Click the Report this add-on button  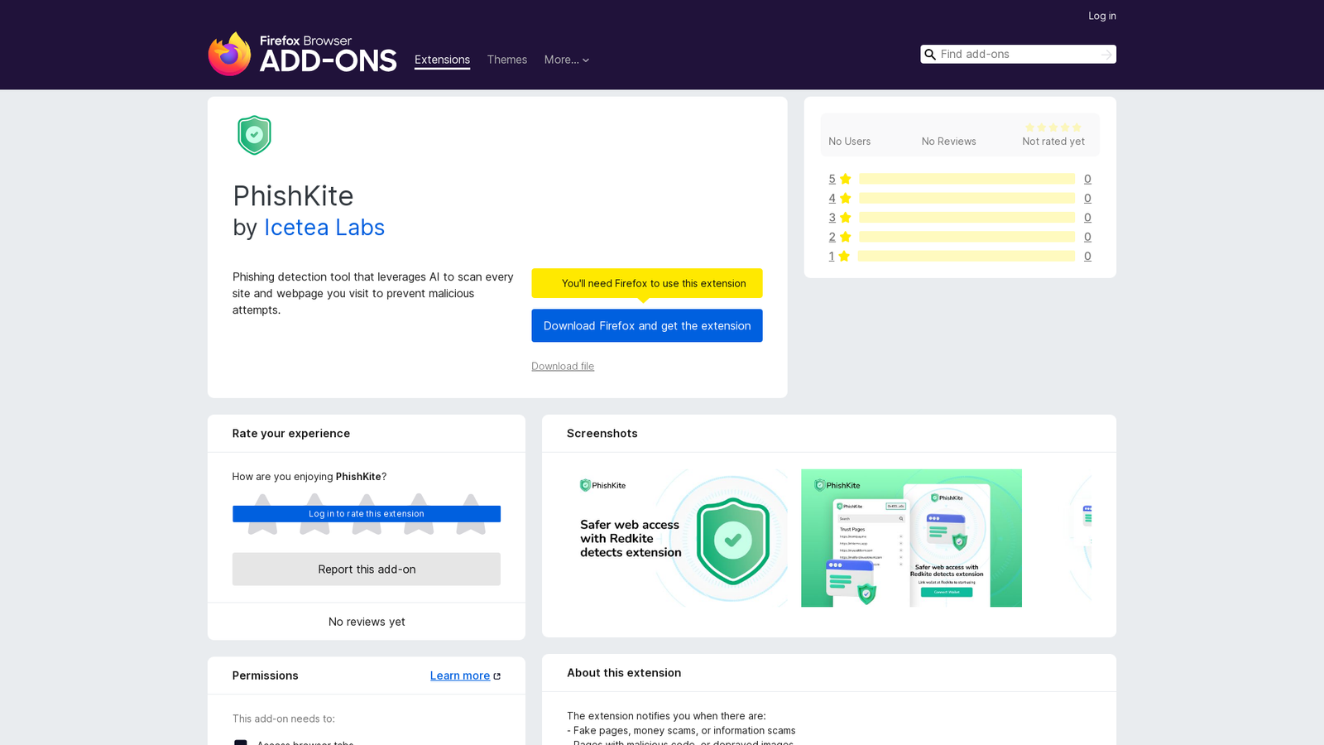point(367,570)
